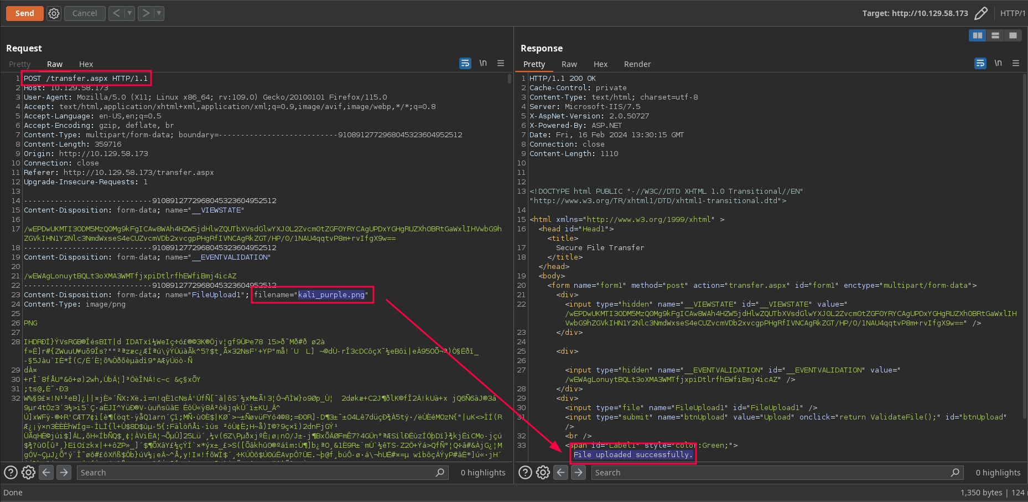This screenshot has width=1028, height=502.
Task: Open Request panel hamburger menu
Action: pos(501,63)
